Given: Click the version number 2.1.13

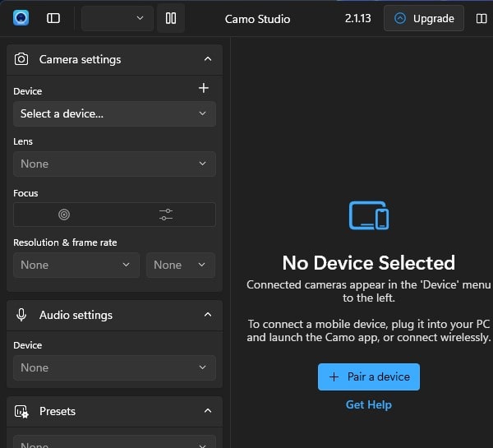Looking at the screenshot, I should [357, 19].
